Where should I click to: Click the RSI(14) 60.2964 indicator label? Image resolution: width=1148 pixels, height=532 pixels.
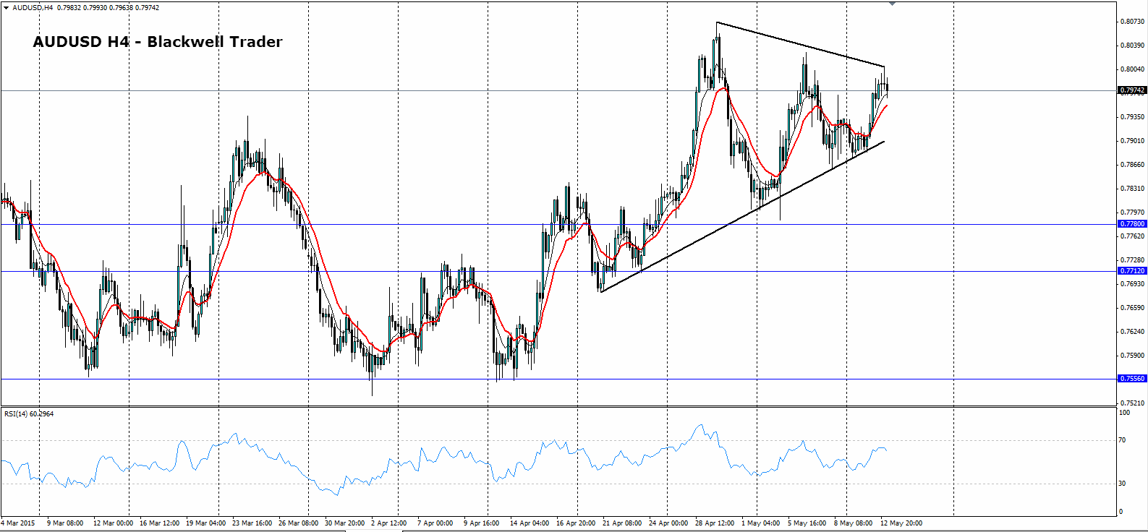pyautogui.click(x=29, y=414)
